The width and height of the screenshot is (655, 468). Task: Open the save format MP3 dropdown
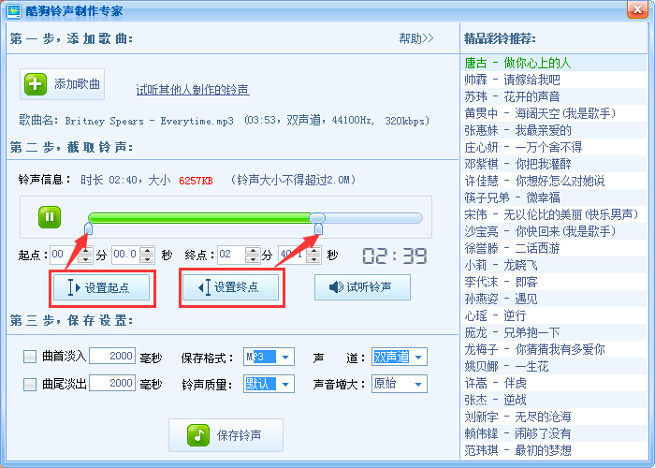284,357
